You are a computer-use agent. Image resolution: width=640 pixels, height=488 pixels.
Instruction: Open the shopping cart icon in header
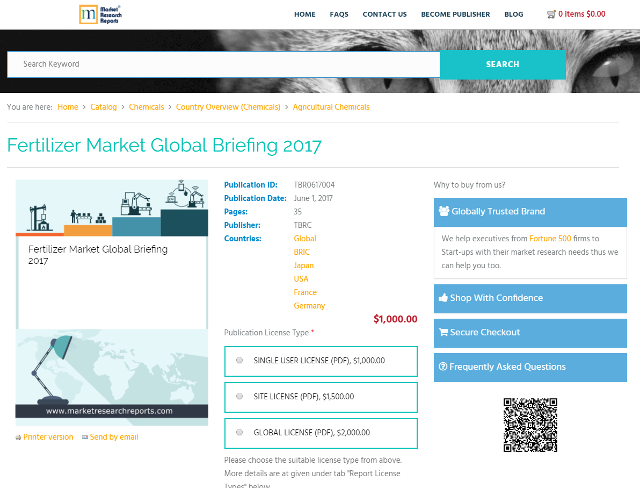(551, 14)
